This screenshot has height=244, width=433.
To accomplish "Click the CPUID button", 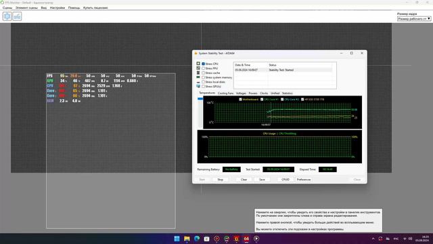I will 286,180.
